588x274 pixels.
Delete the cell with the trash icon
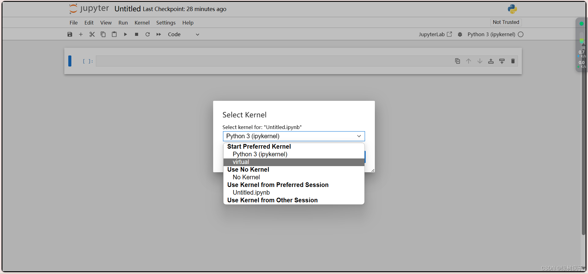(x=513, y=61)
